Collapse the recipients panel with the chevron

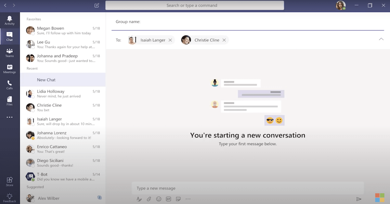[381, 39]
